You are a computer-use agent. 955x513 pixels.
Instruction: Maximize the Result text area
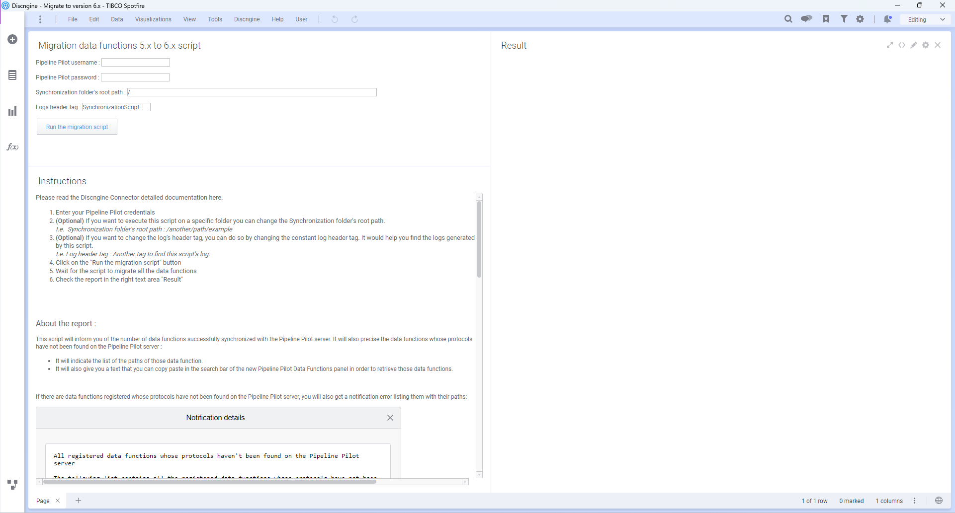point(890,45)
